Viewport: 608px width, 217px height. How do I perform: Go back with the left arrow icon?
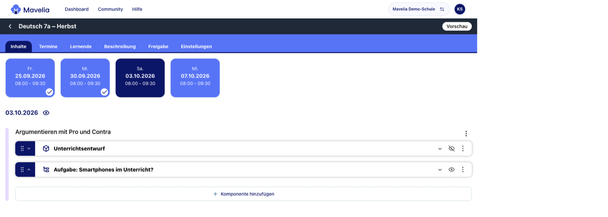(10, 27)
